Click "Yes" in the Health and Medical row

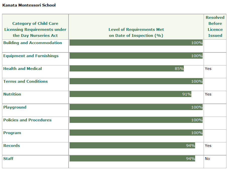[x=208, y=69]
